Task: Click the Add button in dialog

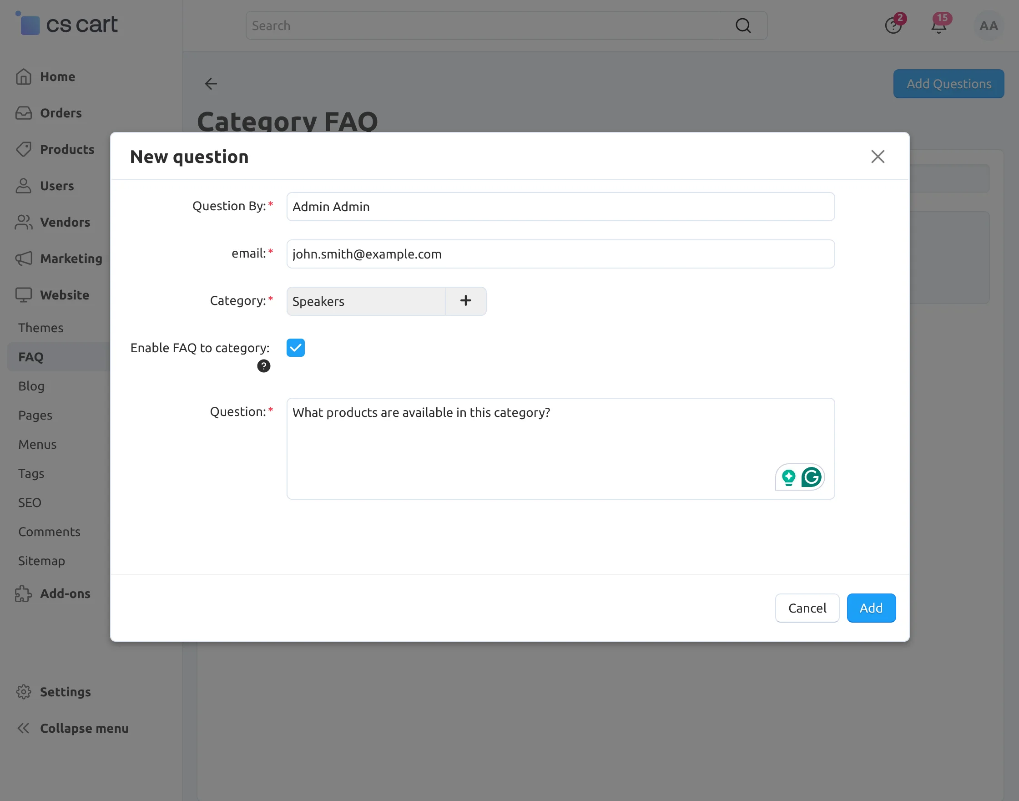Action: 871,608
